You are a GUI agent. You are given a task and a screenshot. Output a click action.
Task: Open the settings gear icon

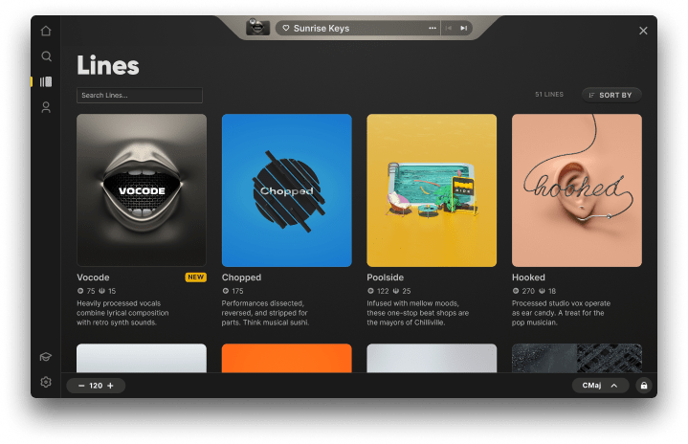(46, 382)
